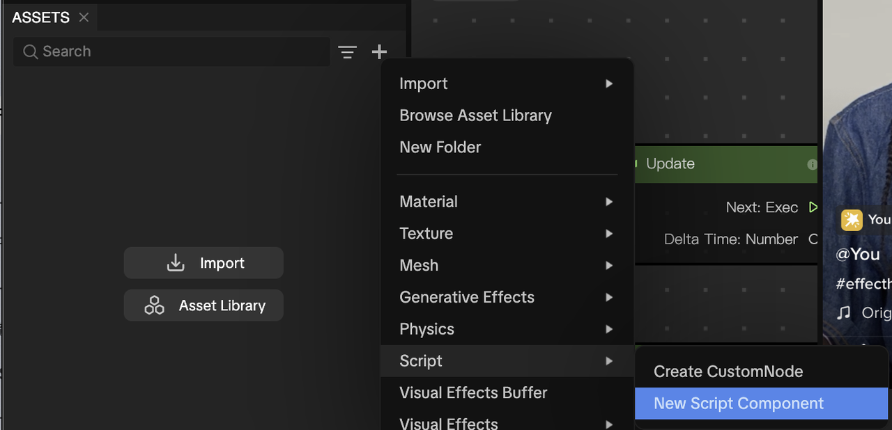Click the Import button in empty assets panel
This screenshot has width=892, height=430.
(x=203, y=263)
